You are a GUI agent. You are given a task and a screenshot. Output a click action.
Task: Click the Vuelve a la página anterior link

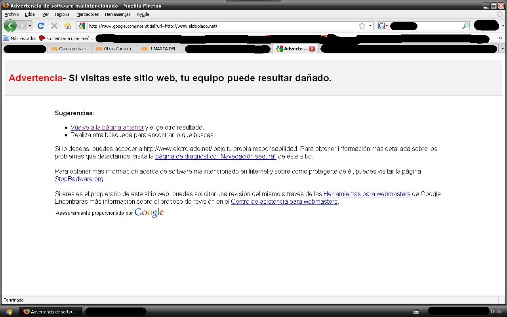click(107, 127)
